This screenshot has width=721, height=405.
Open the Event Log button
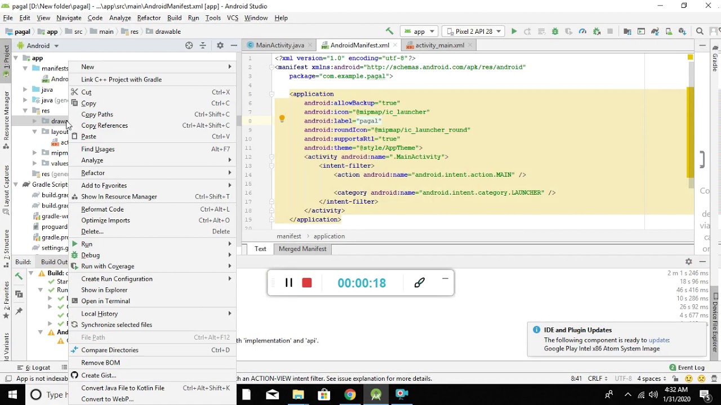[687, 367]
